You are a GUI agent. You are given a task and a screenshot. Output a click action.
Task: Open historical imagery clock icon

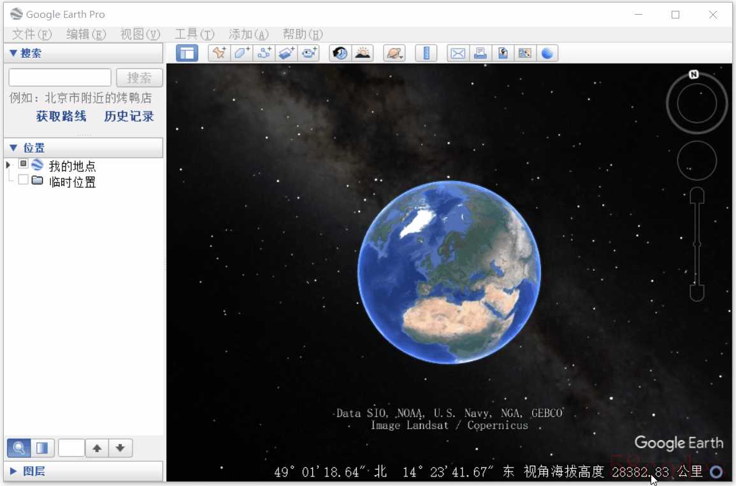click(340, 54)
